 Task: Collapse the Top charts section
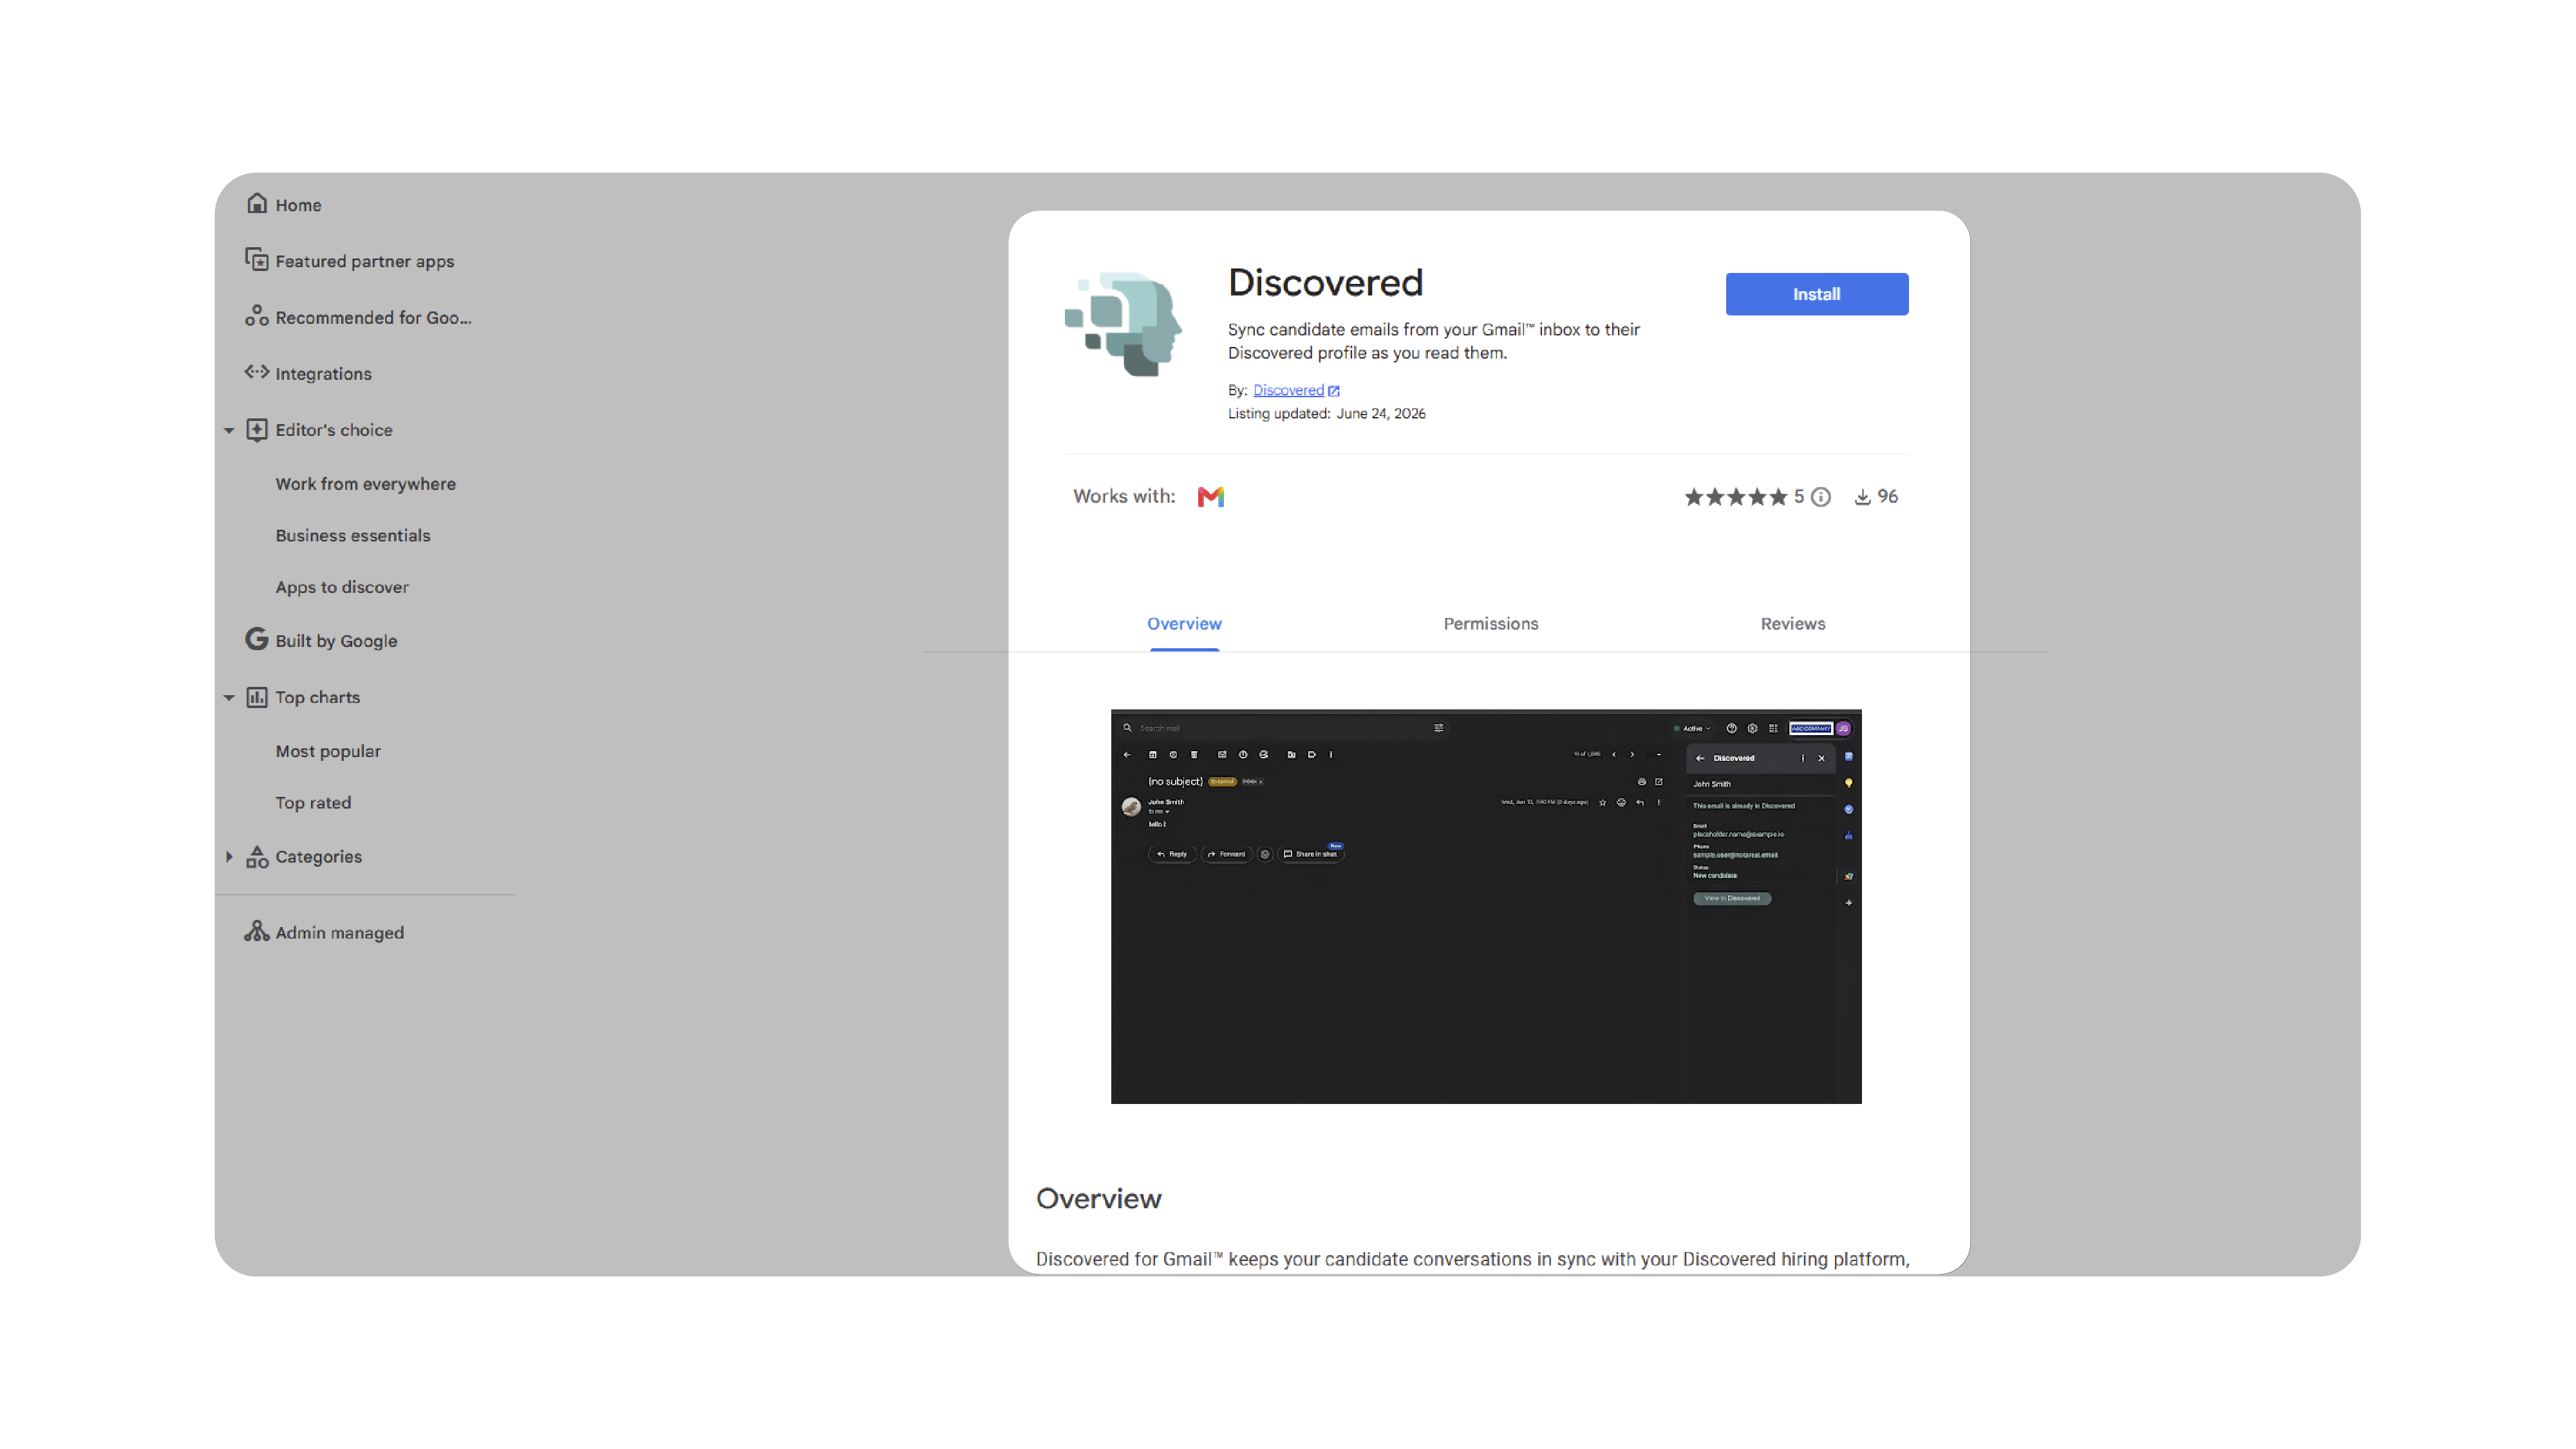229,698
